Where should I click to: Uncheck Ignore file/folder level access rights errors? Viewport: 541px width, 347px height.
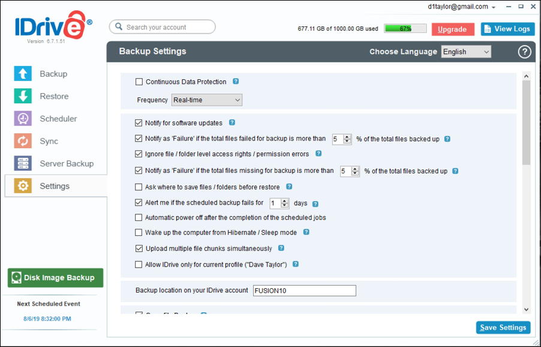pyautogui.click(x=139, y=154)
